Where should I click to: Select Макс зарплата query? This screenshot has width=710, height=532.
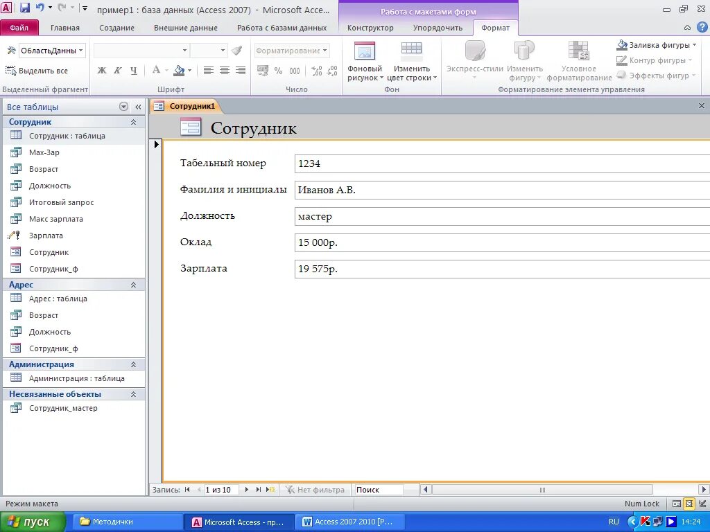tap(73, 219)
